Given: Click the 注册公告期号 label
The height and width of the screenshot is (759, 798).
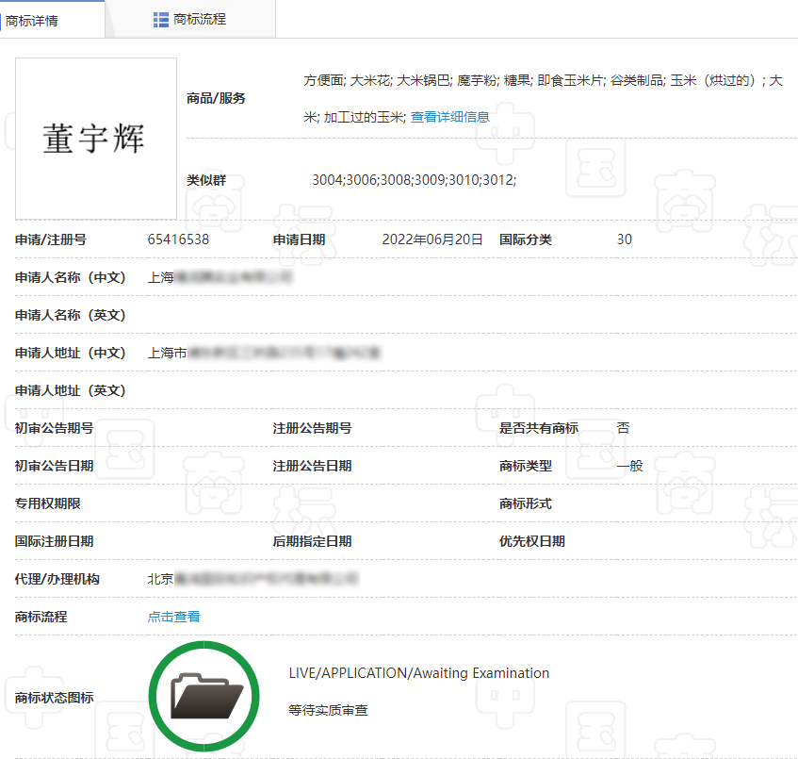Looking at the screenshot, I should [x=312, y=428].
